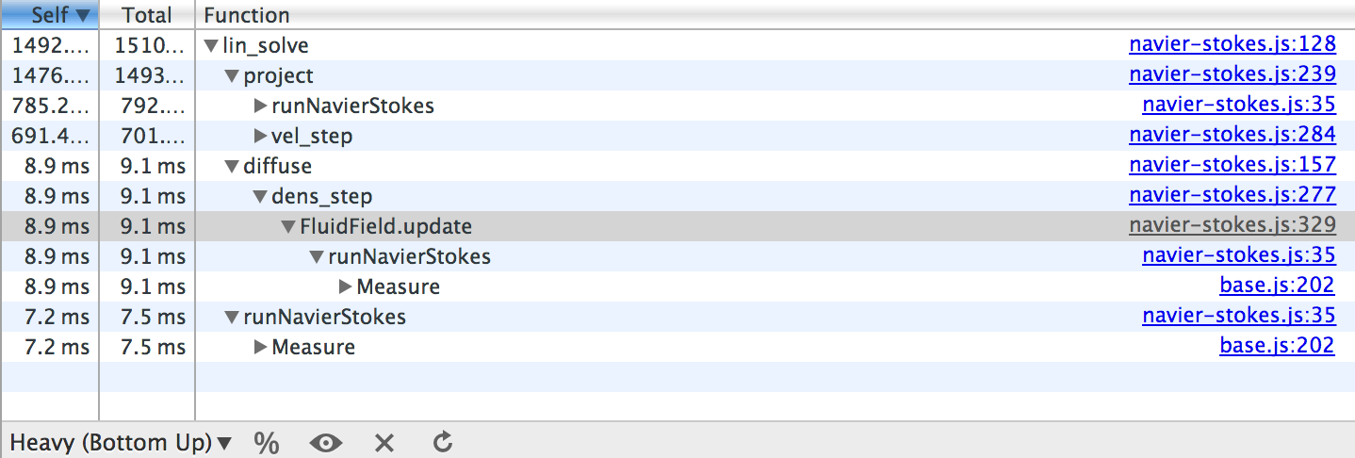This screenshot has height=458, width=1355.
Task: Select the vel_step function row
Action: [312, 137]
